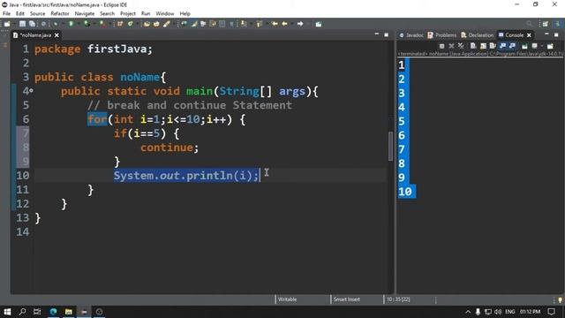Open the Forward history dropdown arrow
Image resolution: width=565 pixels, height=318 pixels.
pyautogui.click(x=308, y=24)
